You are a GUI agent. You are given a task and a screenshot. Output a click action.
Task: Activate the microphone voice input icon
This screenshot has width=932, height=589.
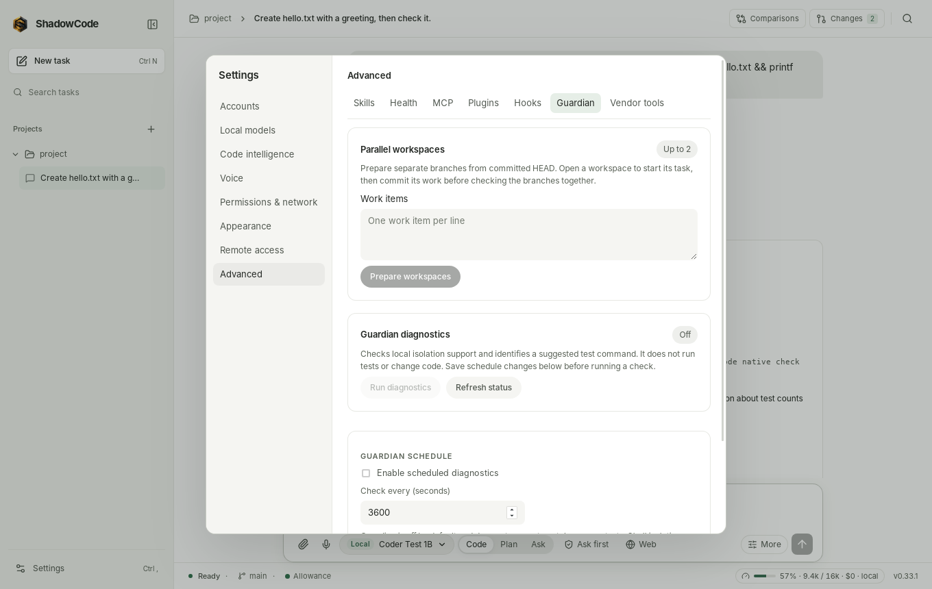[x=326, y=544]
